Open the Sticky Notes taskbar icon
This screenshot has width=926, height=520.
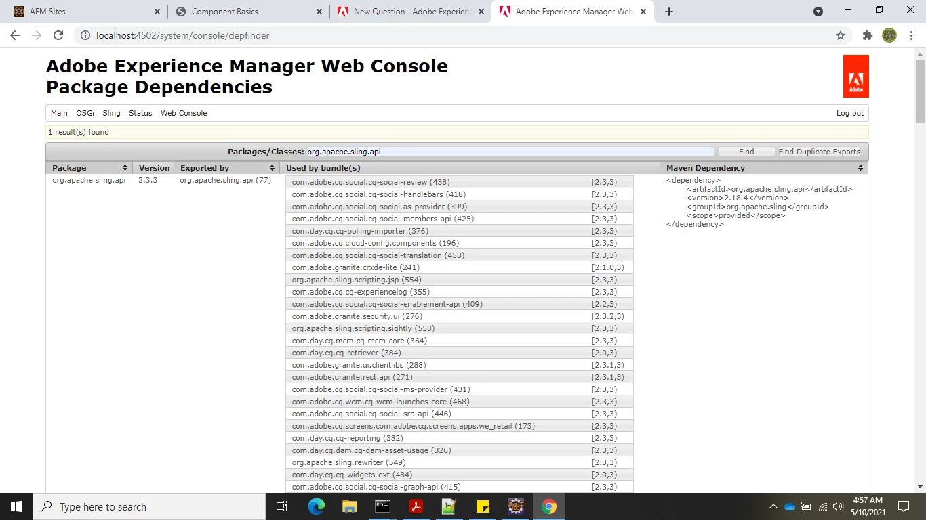click(x=483, y=506)
